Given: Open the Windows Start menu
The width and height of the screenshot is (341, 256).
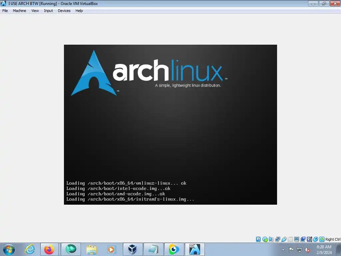Looking at the screenshot, I should 9,249.
